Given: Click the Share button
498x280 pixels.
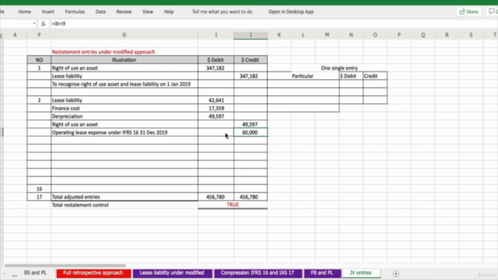Looking at the screenshot, I should click(468, 12).
